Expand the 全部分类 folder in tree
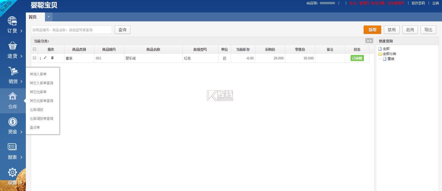 tap(380, 54)
